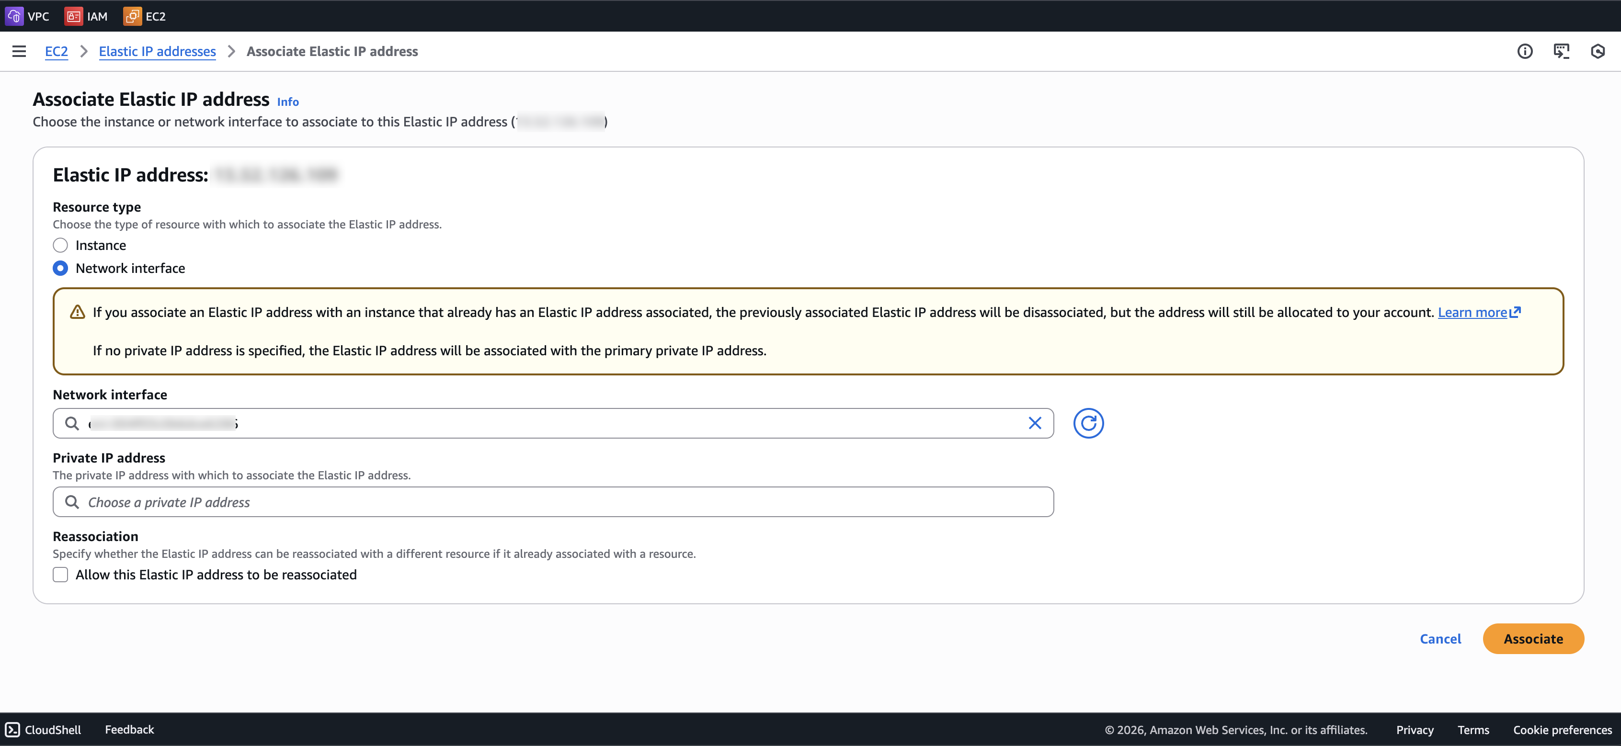Image resolution: width=1621 pixels, height=746 pixels.
Task: Navigate to the EC2 breadcrumb link
Action: 56,51
